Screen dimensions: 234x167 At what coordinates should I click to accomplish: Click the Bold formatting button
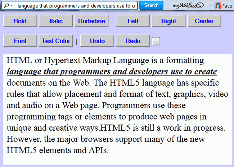click(x=20, y=21)
